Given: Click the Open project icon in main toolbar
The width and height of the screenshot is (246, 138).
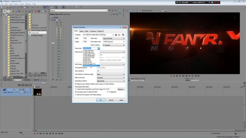Looking at the screenshot, I should tap(5, 7).
